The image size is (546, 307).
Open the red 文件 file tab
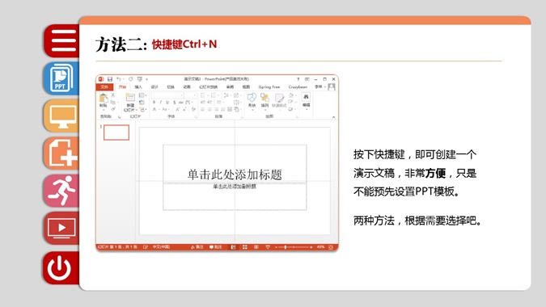tap(104, 87)
